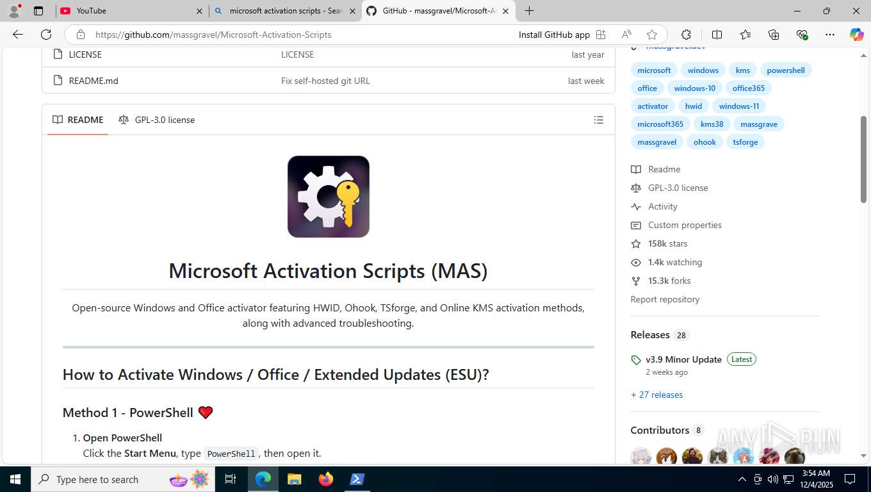Click the page vertical scrollbar thumb
The image size is (871, 492).
[863, 160]
